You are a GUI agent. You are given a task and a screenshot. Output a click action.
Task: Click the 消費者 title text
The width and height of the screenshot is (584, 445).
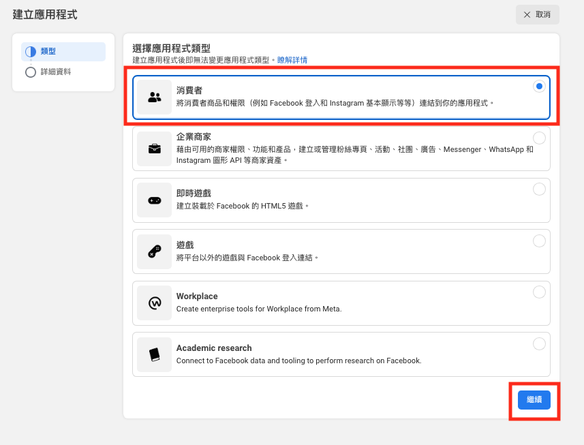[189, 90]
